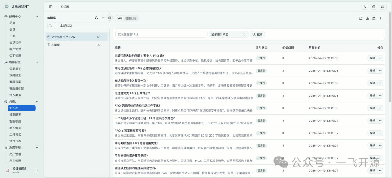The height and width of the screenshot is (178, 392).
Task: Click the import download icon
Action: pyautogui.click(x=367, y=18)
